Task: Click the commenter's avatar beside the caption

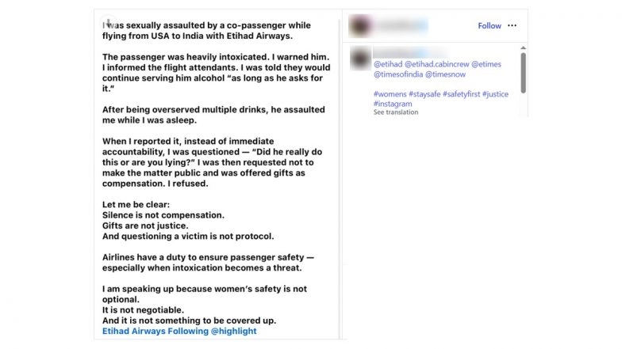Action: 360,58
